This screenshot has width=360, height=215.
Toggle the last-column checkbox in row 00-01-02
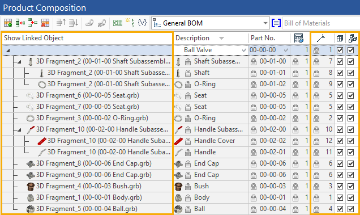coord(350,85)
